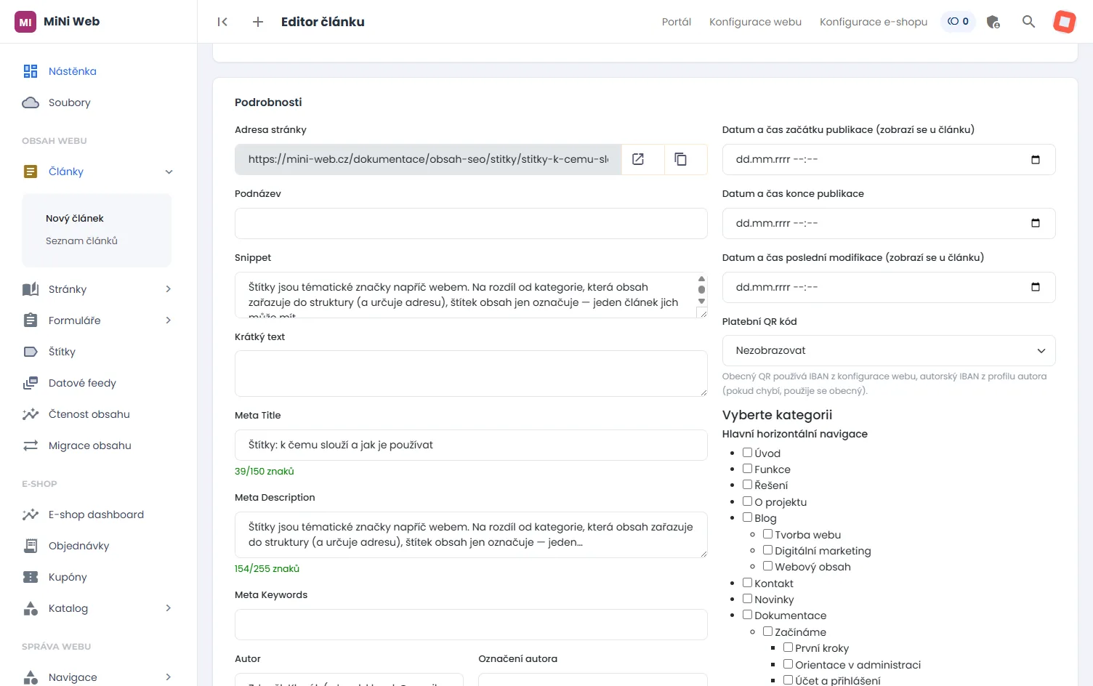Enable the Webový obsah checkbox

(x=767, y=566)
